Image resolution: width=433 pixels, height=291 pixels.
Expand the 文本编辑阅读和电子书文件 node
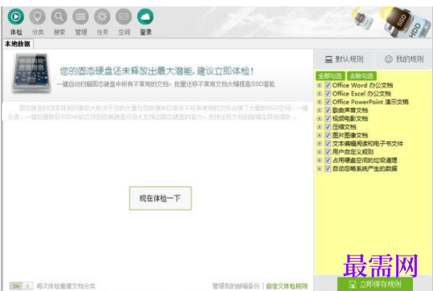[x=320, y=143]
